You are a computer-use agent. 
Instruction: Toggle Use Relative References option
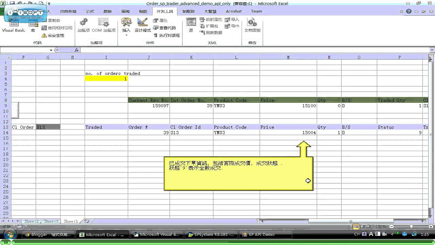[x=57, y=28]
